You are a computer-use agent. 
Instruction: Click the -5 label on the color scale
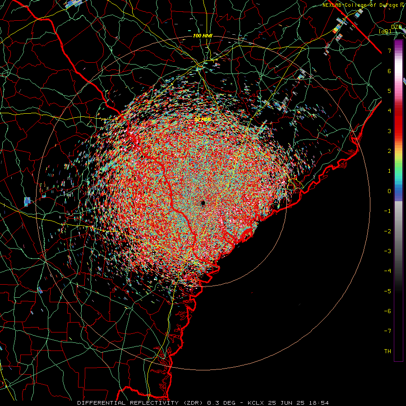(388, 291)
